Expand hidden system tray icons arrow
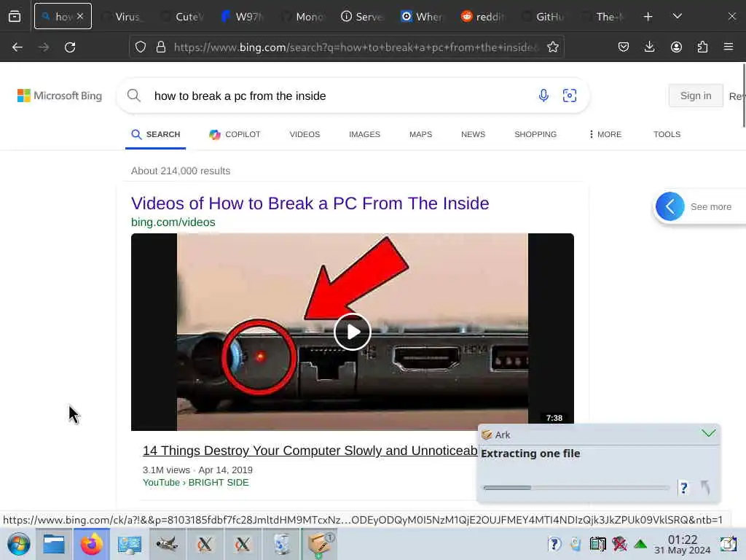 pos(640,544)
